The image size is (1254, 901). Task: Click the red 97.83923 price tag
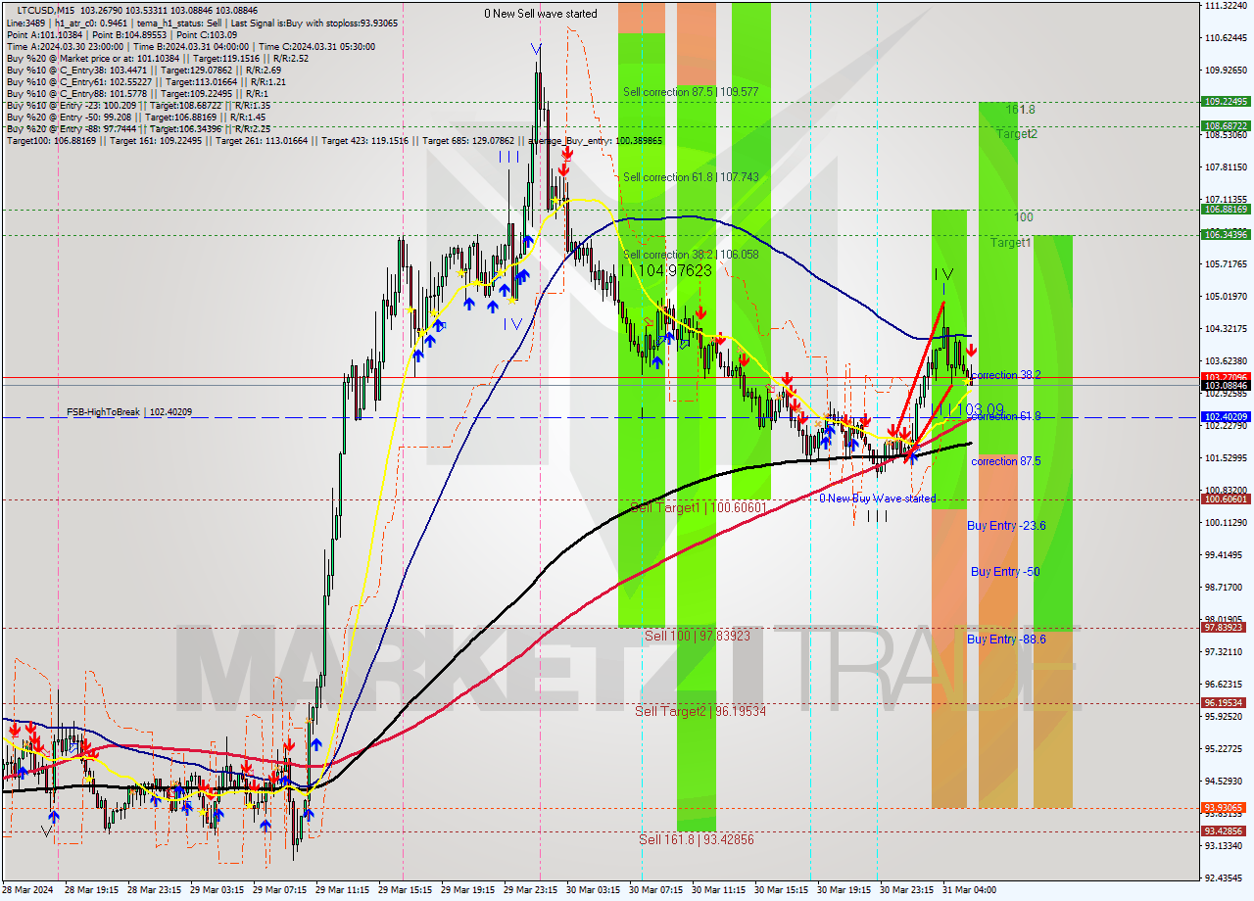click(1225, 627)
